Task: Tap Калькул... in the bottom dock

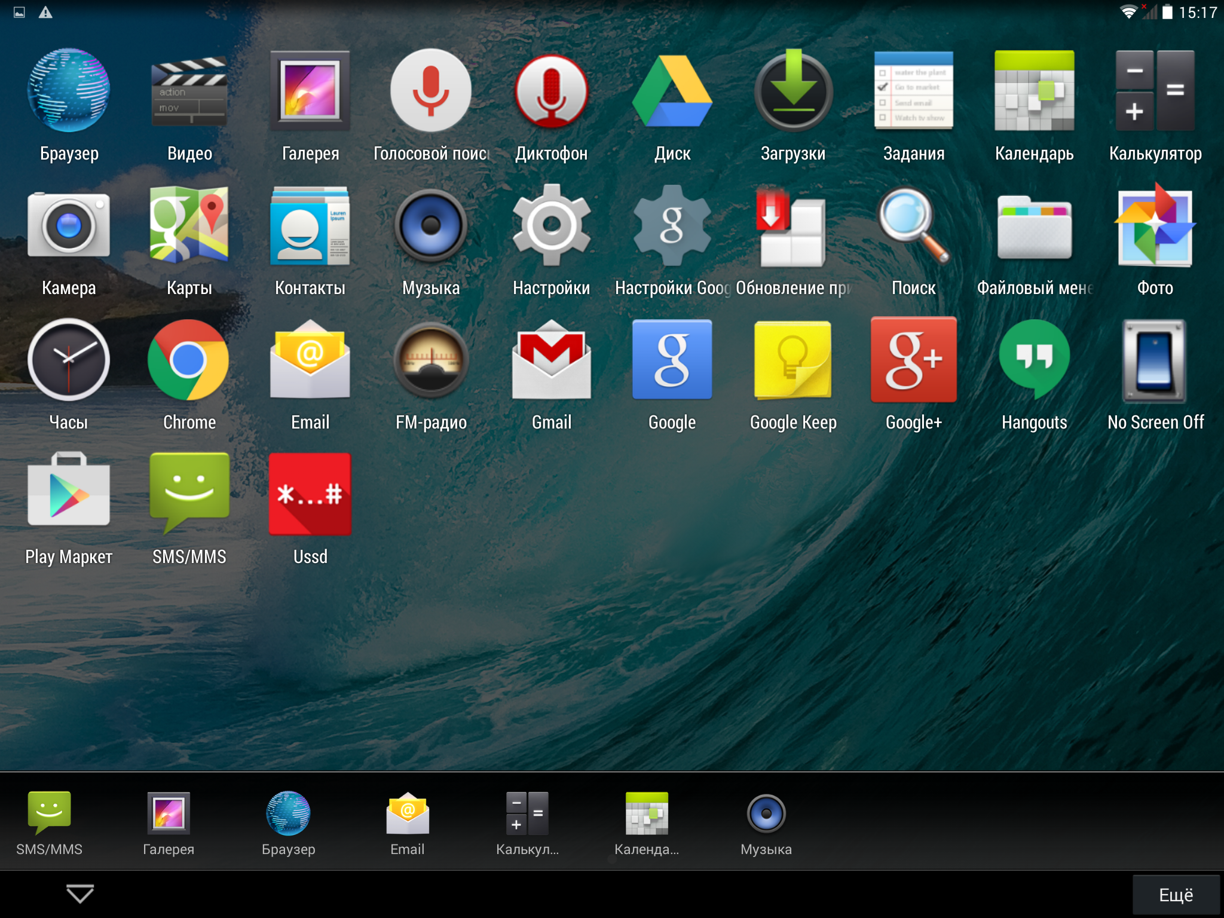Action: pyautogui.click(x=527, y=824)
